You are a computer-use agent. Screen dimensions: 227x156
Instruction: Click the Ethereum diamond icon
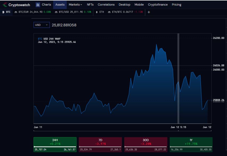[x=97, y=12]
